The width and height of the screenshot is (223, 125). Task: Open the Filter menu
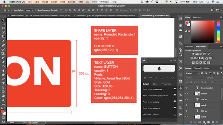pyautogui.click(x=80, y=2)
